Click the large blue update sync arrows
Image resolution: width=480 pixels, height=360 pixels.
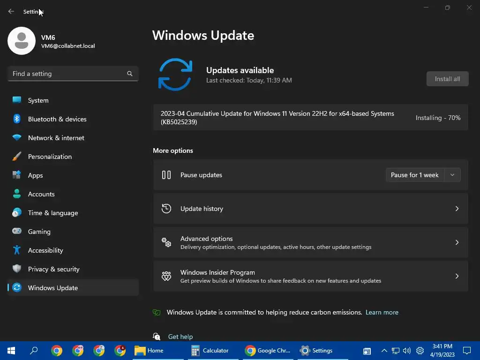175,75
